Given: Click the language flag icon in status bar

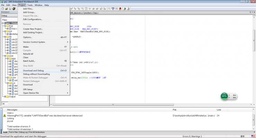Looking at the screenshot, I should [x=253, y=136].
